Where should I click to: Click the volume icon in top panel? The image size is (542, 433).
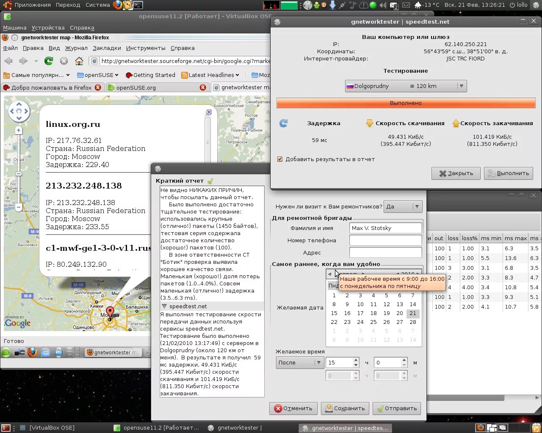point(383,5)
